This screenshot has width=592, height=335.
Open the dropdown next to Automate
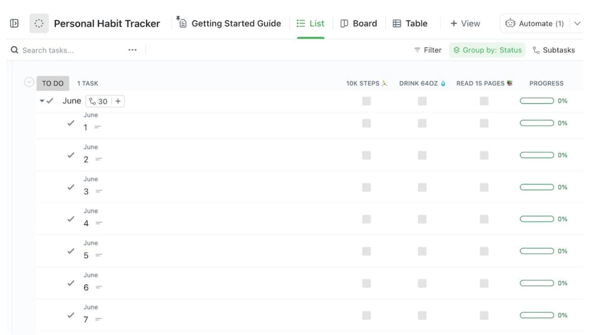[x=577, y=23]
